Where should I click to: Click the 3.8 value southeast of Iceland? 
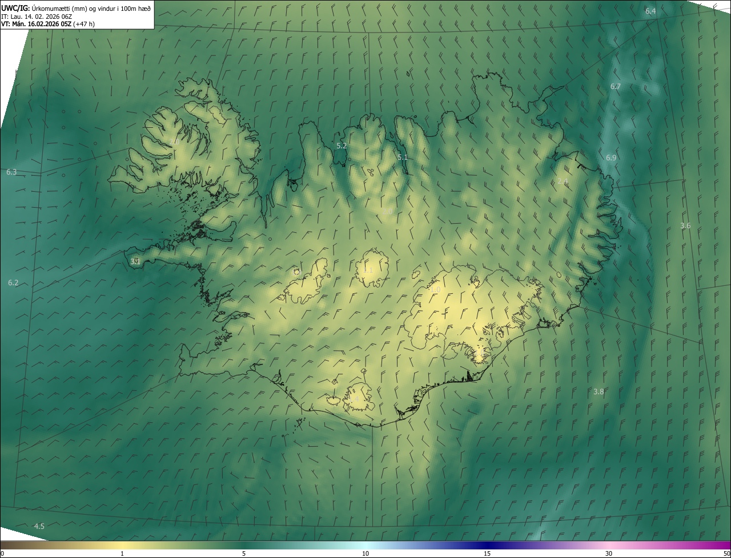(x=599, y=391)
